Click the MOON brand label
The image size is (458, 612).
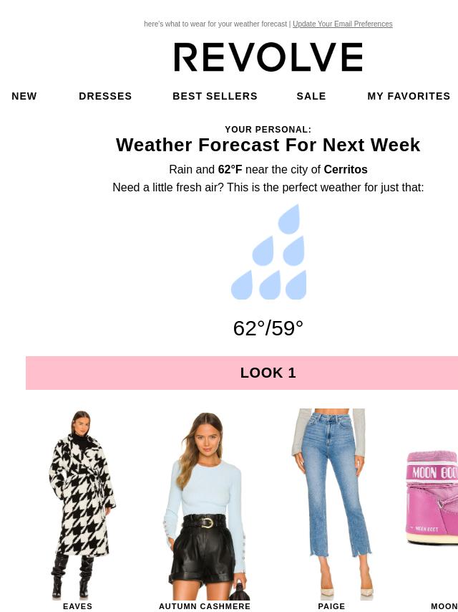(444, 606)
